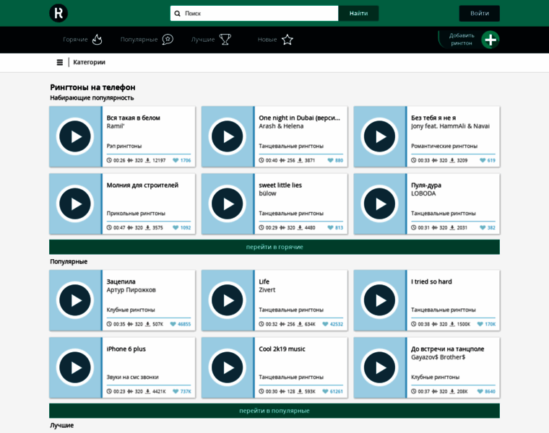This screenshot has height=433, width=549.
Task: Open the Новые ringtones tab
Action: (275, 39)
